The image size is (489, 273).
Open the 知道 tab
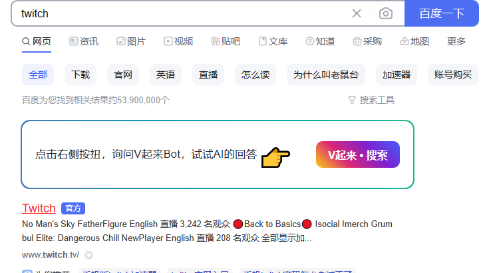point(320,41)
